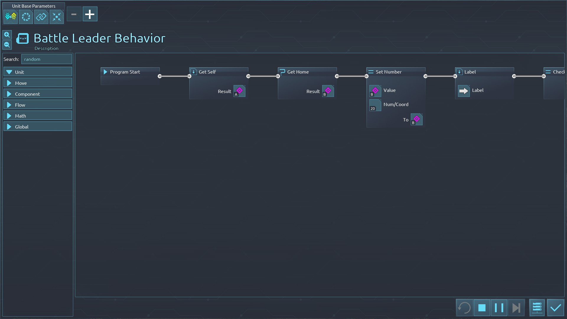The width and height of the screenshot is (567, 319).
Task: Click the circular aperture parameter icon
Action: pyautogui.click(x=26, y=17)
